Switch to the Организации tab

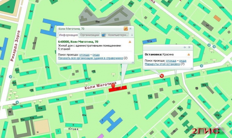(x=90, y=35)
